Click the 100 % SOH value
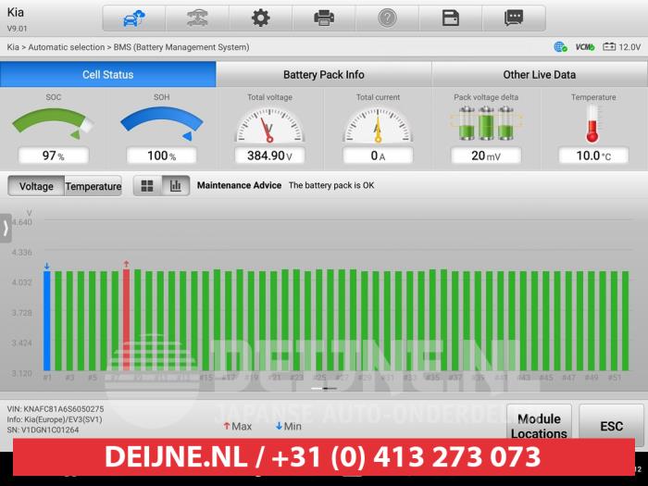 [162, 156]
